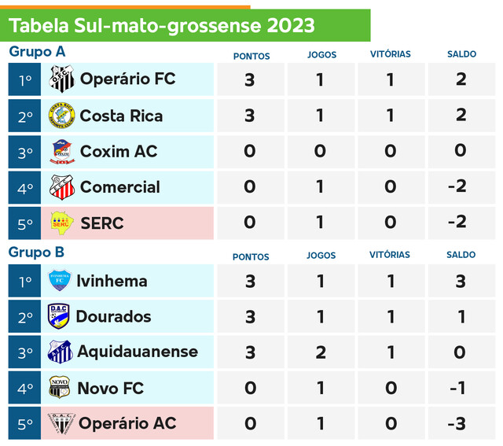
Task: Click the Aquidauanense team shield
Action: pyautogui.click(x=60, y=352)
